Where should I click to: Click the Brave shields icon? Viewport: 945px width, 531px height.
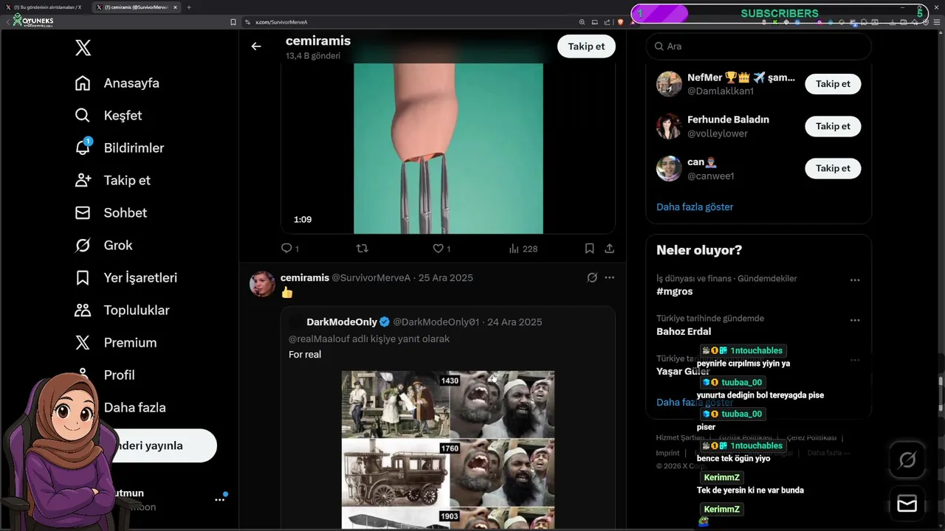click(620, 22)
